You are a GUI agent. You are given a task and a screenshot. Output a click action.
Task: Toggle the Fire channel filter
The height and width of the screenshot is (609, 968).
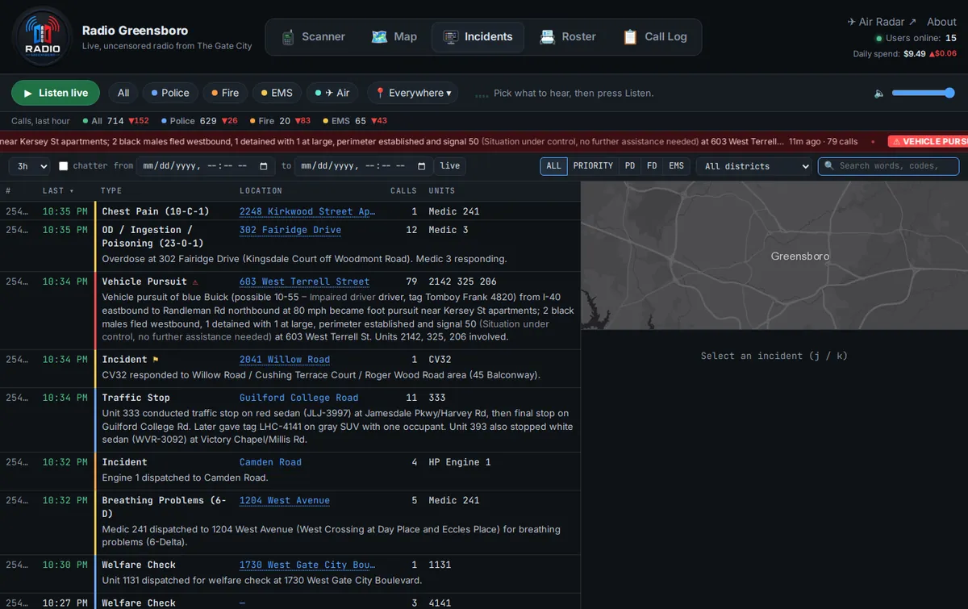(224, 93)
